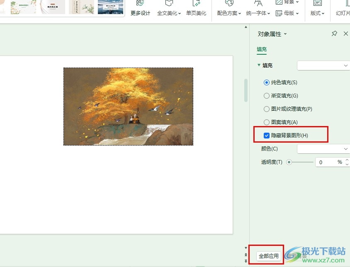Click the slide area scroll-up arrow
The height and width of the screenshot is (267, 350).
coord(246,27)
